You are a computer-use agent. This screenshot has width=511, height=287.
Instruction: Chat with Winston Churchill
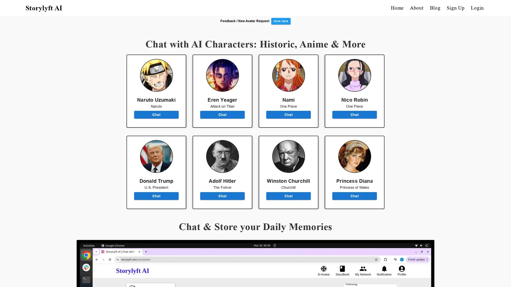(288, 196)
